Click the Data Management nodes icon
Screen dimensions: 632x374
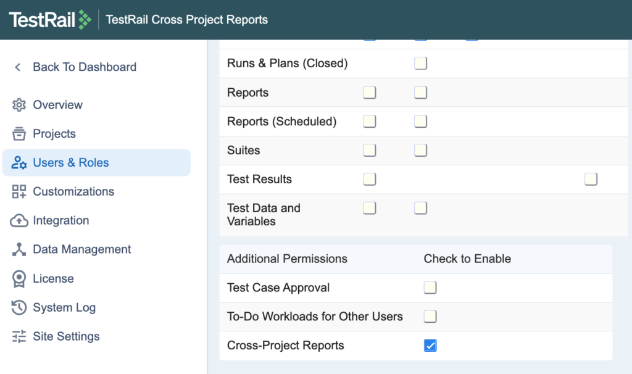coord(19,249)
